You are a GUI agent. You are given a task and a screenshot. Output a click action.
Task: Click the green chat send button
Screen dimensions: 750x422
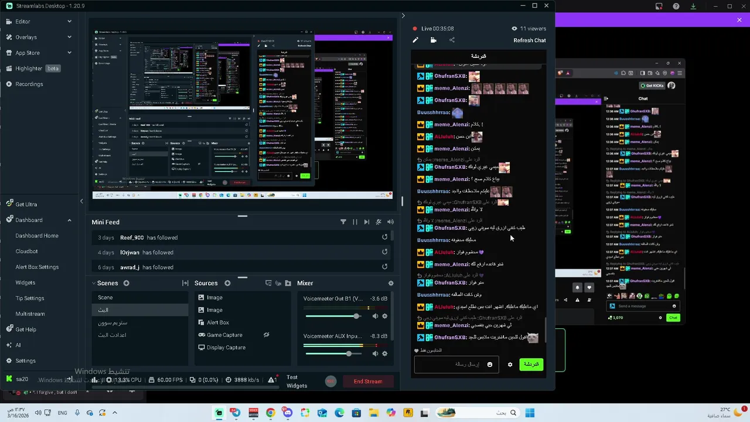(x=531, y=365)
